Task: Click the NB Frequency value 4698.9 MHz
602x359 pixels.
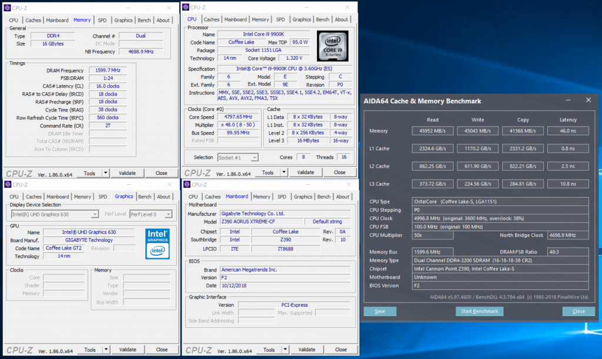Action: [x=141, y=52]
